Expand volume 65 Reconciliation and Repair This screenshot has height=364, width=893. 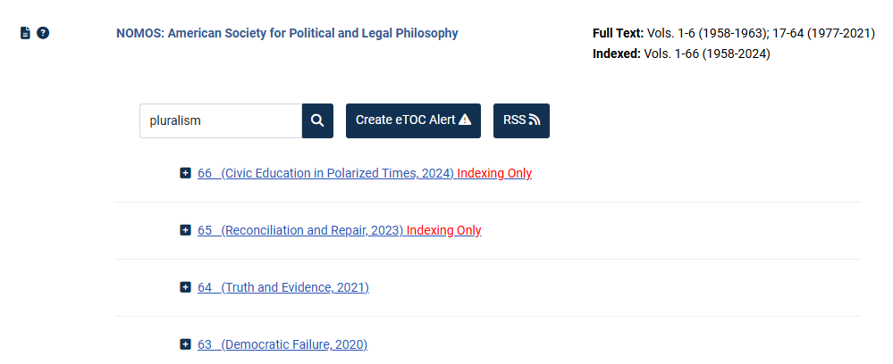(x=185, y=230)
